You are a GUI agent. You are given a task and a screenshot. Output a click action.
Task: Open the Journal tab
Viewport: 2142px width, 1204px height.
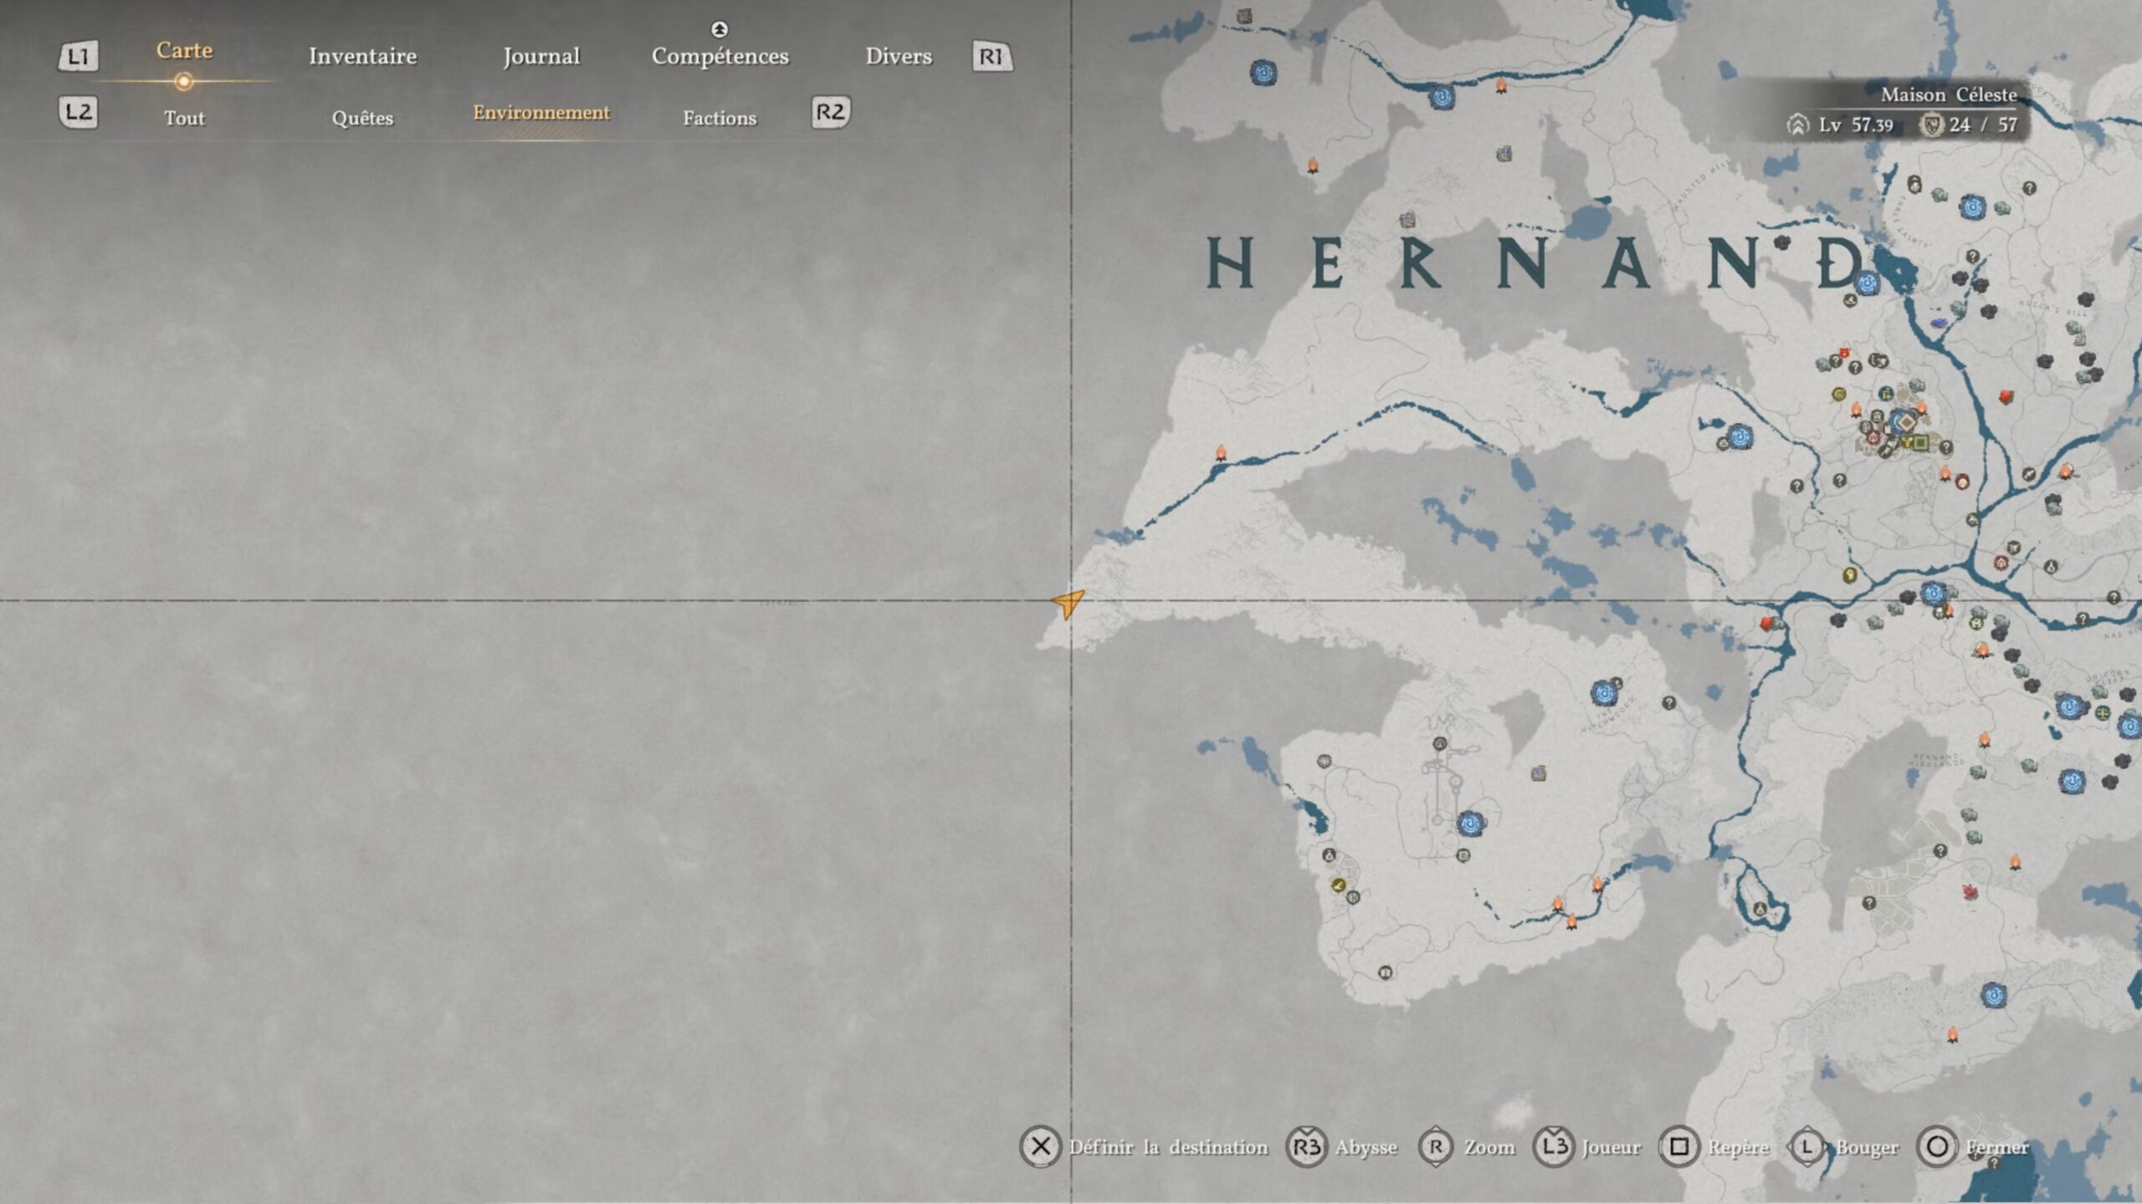click(541, 56)
